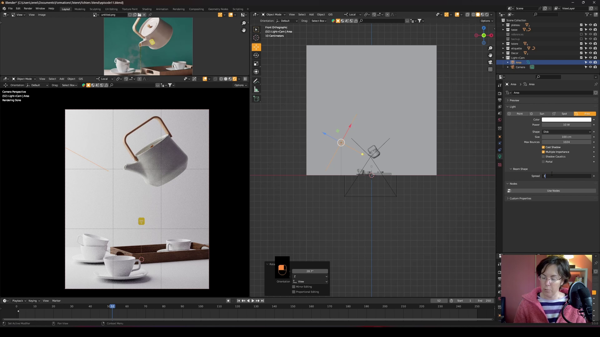
Task: Hide the teiere collection with eye icon
Action: pos(590,44)
